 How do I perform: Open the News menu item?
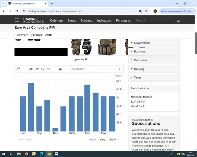pyautogui.click(x=72, y=21)
